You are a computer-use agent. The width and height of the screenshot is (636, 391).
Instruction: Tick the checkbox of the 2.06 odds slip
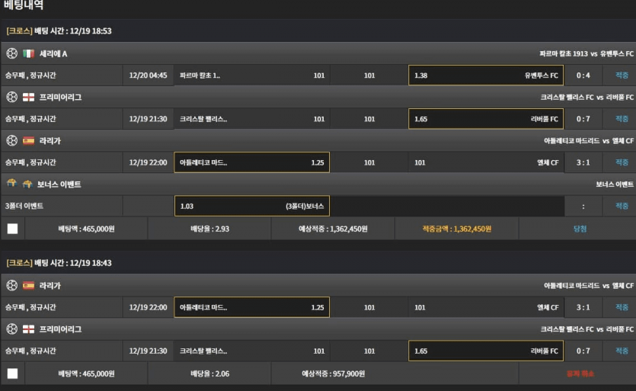click(13, 373)
